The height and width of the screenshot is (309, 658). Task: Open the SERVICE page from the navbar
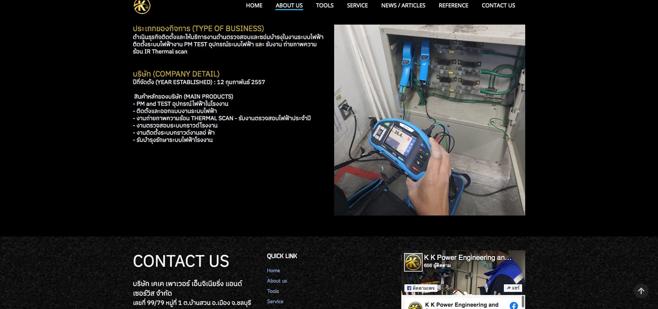point(357,5)
